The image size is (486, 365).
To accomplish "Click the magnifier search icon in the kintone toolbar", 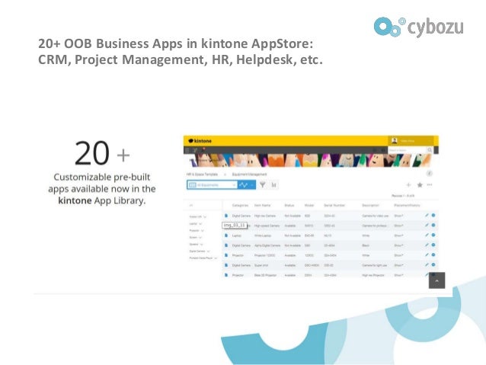I will [430, 150].
